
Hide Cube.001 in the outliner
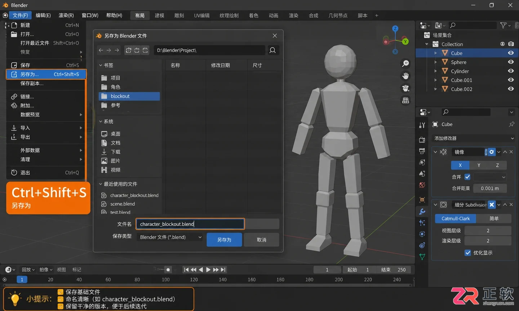[x=511, y=80]
